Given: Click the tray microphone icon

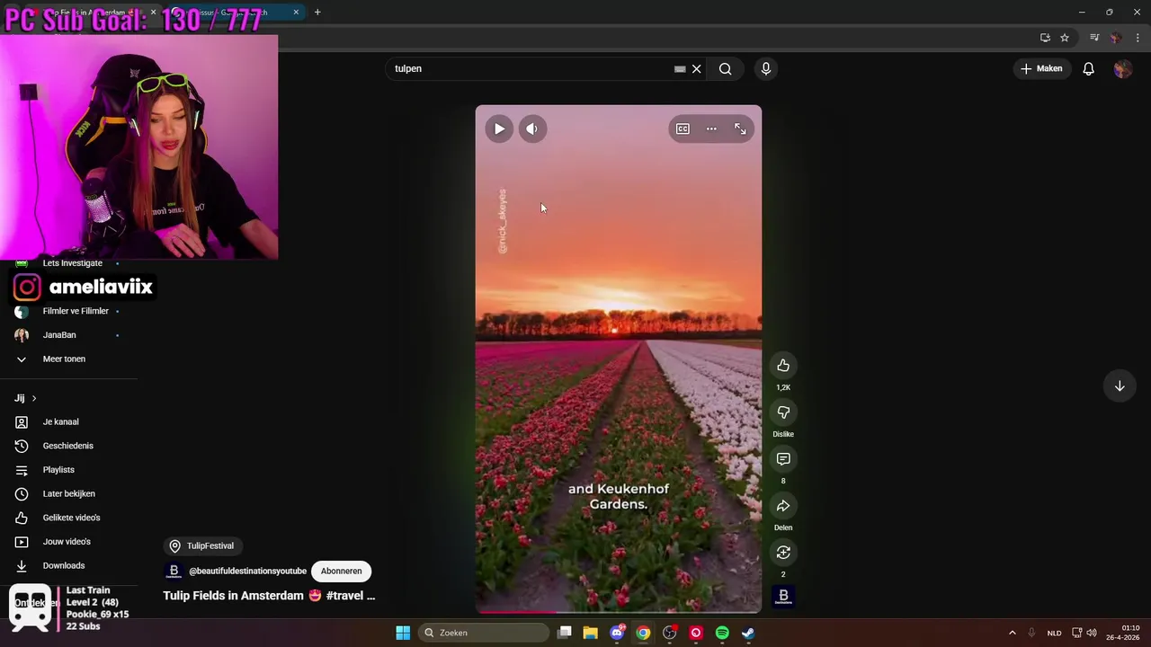Looking at the screenshot, I should [1031, 633].
